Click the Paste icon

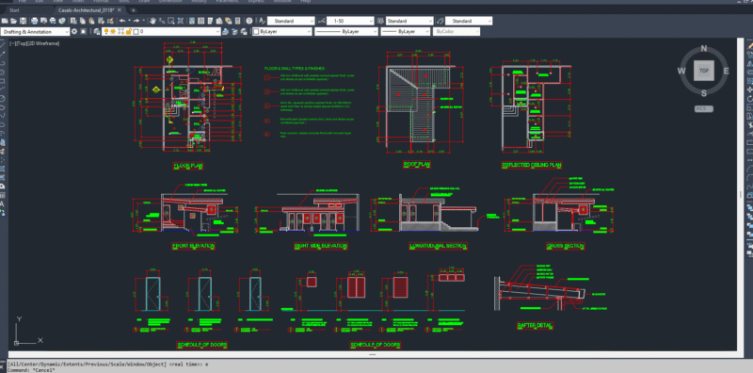[x=91, y=21]
